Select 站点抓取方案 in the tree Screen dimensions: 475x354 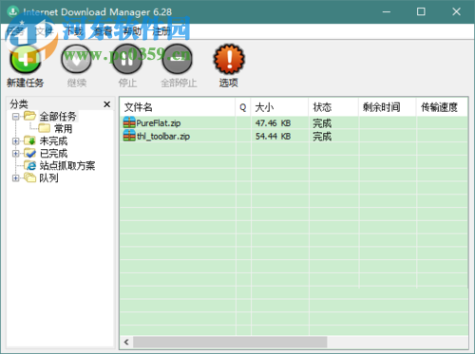(x=67, y=166)
